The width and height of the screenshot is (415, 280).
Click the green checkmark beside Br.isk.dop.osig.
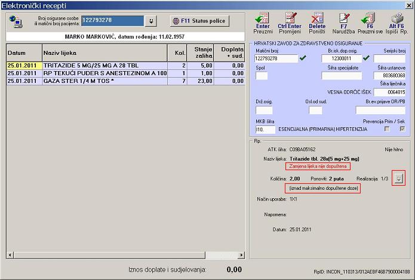pyautogui.click(x=366, y=58)
